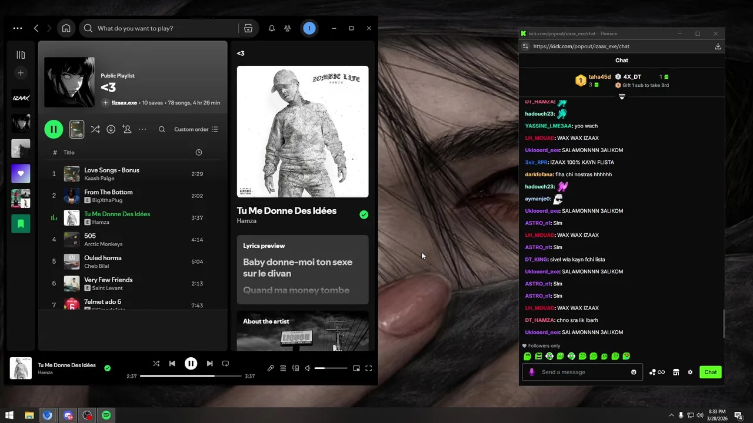
Task: Click the Tu Me Donne Des Idées title in Now Playing
Action: pos(286,210)
